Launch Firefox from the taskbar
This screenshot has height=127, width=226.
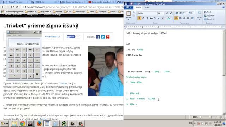(39, 123)
